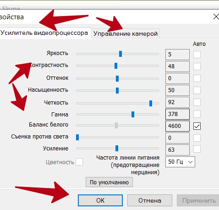The height and width of the screenshot is (210, 219).
Task: Select Усилитель видеопроцессора tab
Action: (x=45, y=33)
